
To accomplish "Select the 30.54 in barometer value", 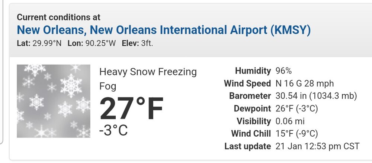I will coord(316,96).
